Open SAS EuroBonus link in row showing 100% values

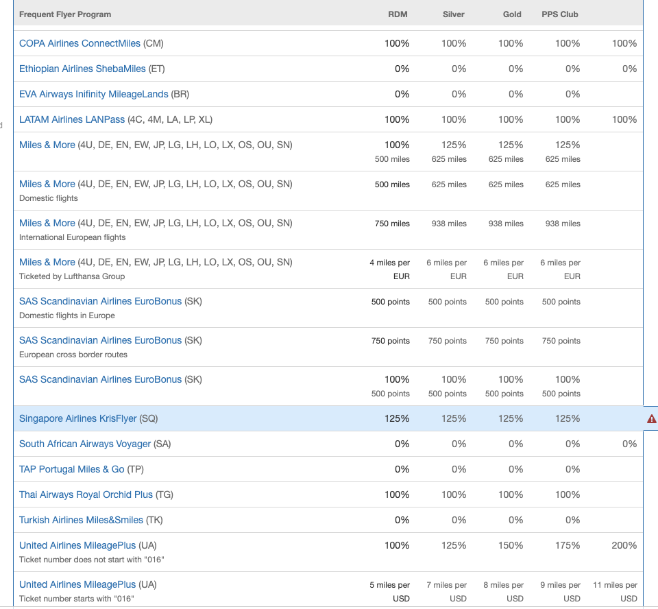(x=100, y=379)
